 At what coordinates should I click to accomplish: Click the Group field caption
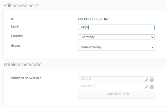coord(16,46)
